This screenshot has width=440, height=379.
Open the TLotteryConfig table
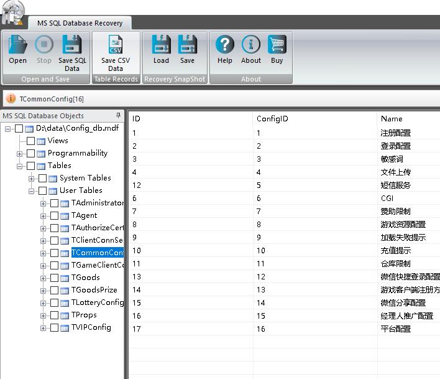(97, 302)
